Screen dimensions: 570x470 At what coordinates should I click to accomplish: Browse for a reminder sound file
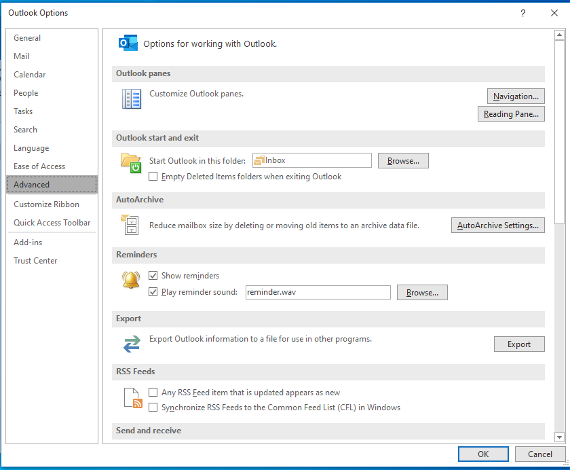point(422,293)
